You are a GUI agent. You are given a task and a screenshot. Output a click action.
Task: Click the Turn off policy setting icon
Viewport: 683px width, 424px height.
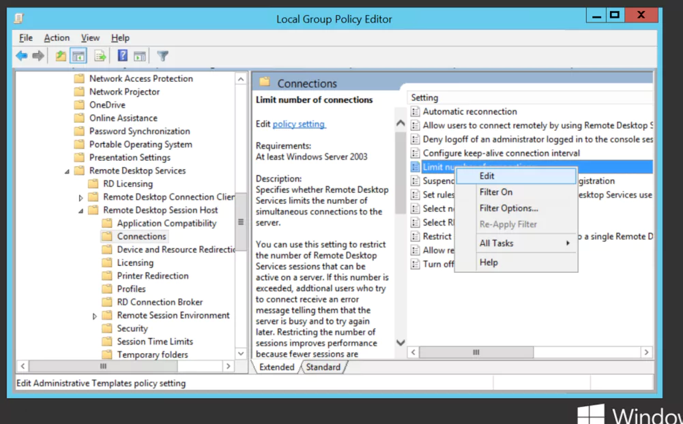pyautogui.click(x=416, y=264)
